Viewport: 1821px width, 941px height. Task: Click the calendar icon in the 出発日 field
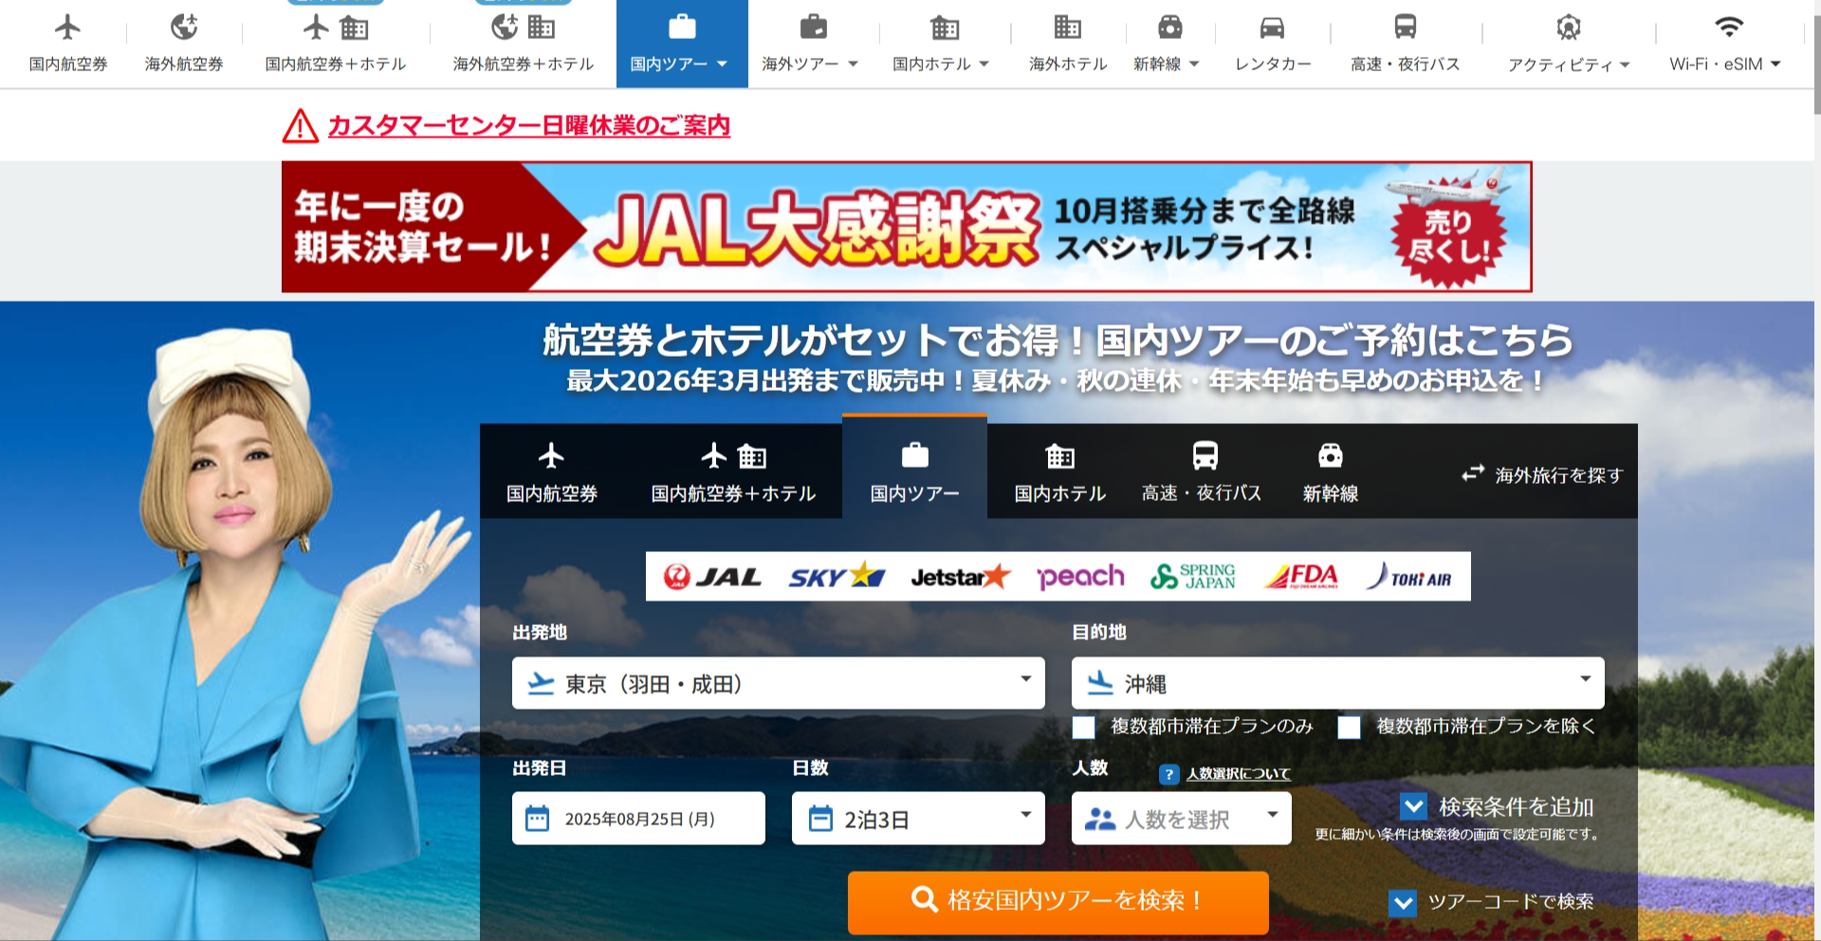tap(537, 819)
